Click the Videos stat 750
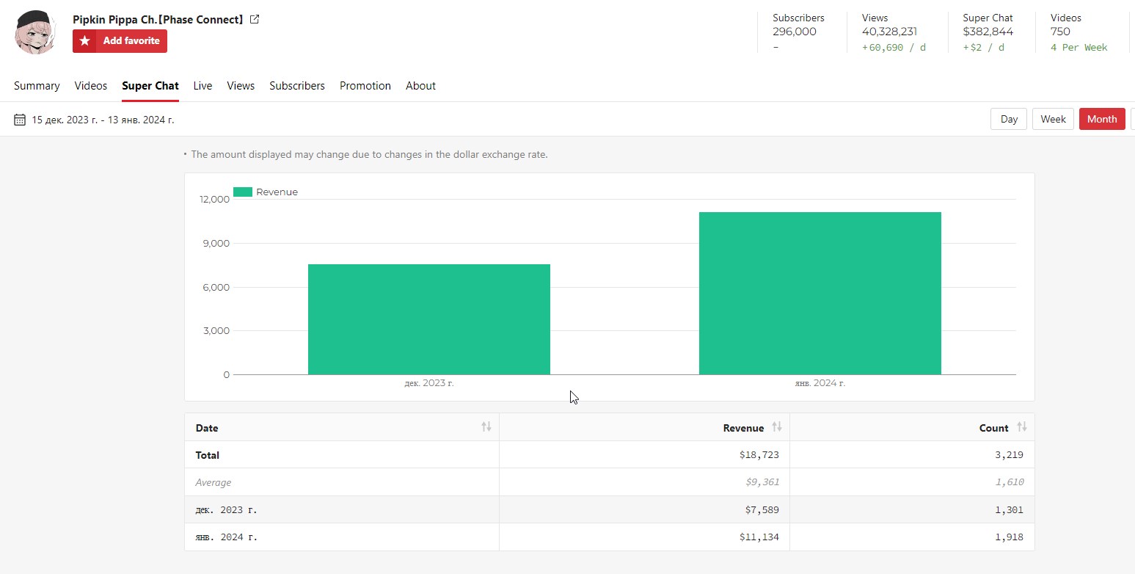1135x574 pixels. tap(1060, 32)
